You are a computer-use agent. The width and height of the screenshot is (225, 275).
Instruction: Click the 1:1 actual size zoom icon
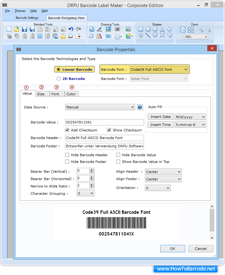tap(183, 30)
